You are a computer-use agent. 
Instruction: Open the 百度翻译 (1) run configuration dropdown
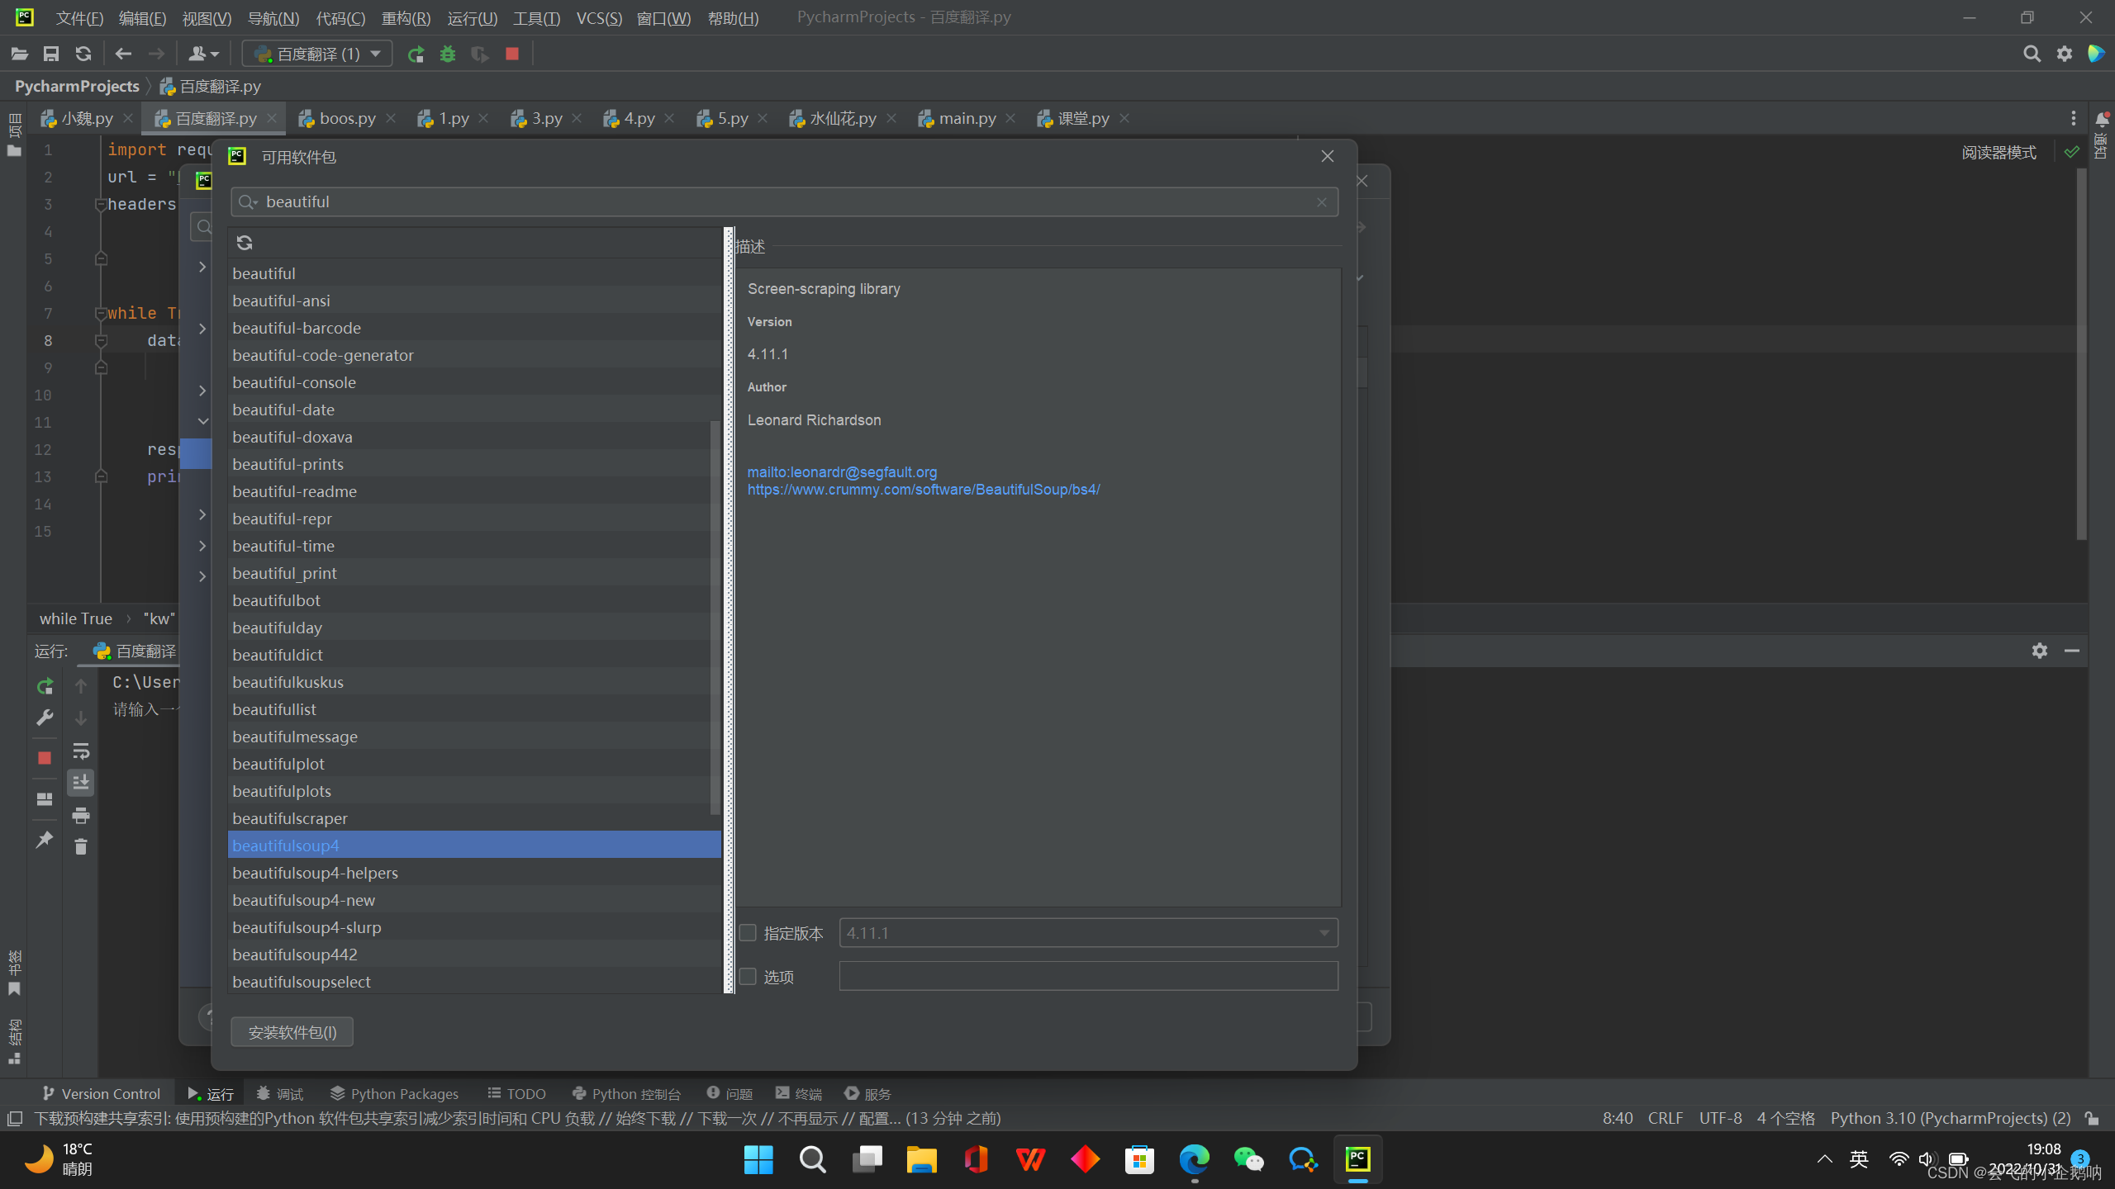pos(318,54)
